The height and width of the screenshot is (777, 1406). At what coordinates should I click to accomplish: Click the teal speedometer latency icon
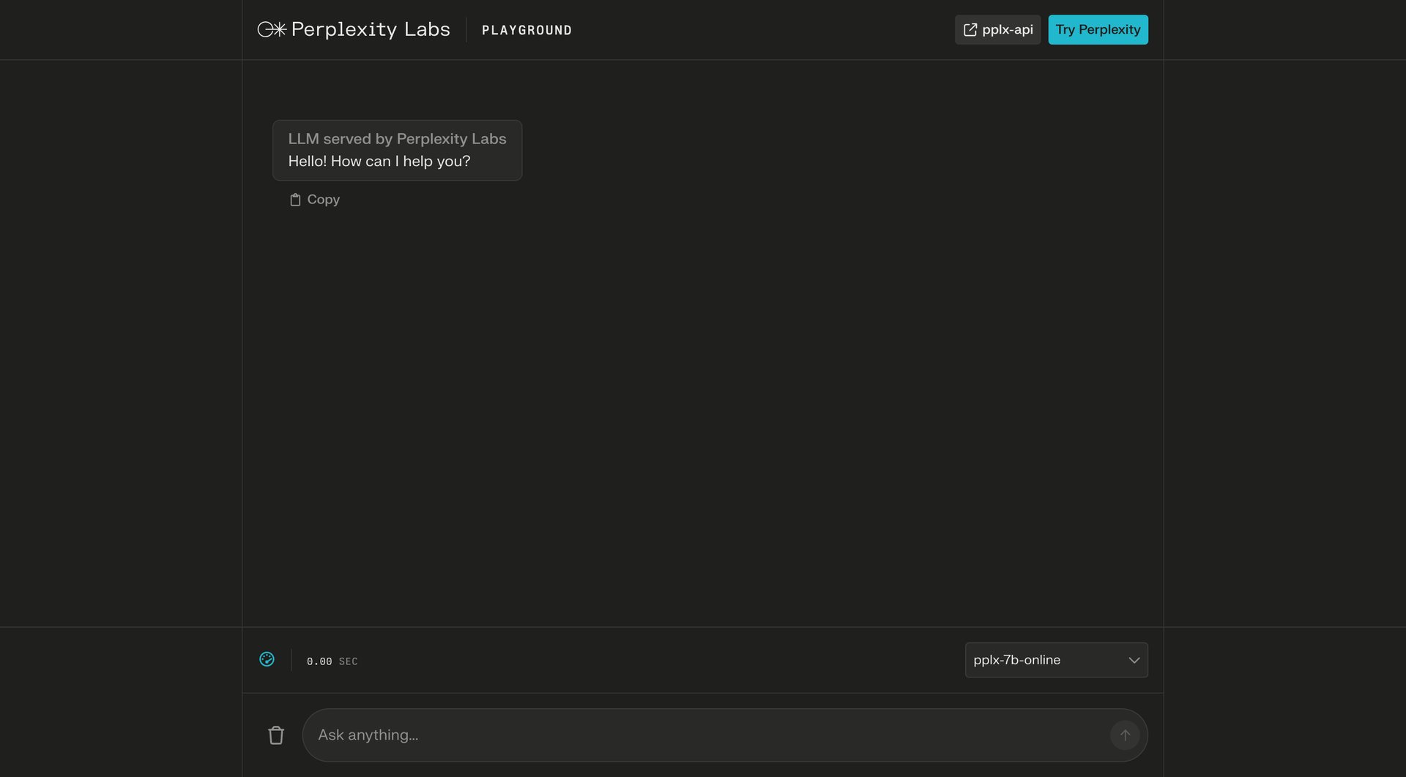[x=268, y=659]
